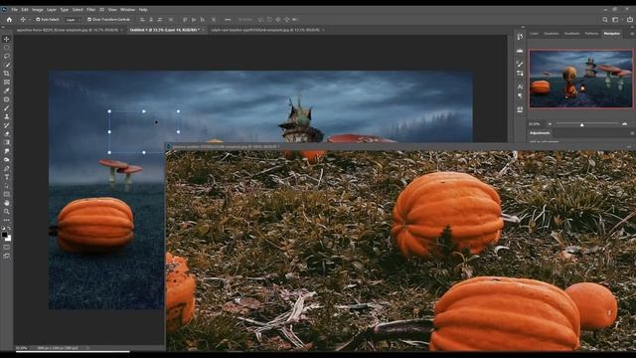Close the Untitled-1 document tab
Viewport: 636px width, 358px height.
pyautogui.click(x=203, y=30)
